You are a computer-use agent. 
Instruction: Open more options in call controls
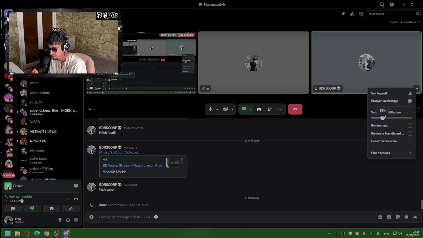coord(280,109)
